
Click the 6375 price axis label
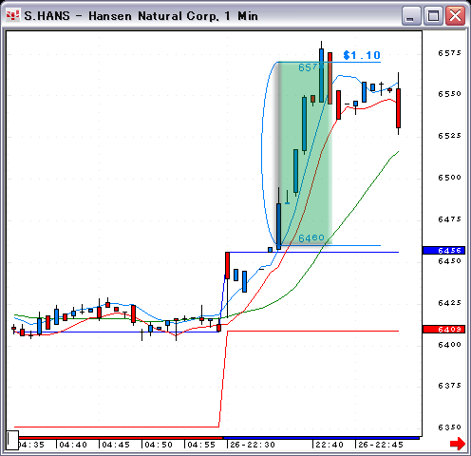coord(449,386)
